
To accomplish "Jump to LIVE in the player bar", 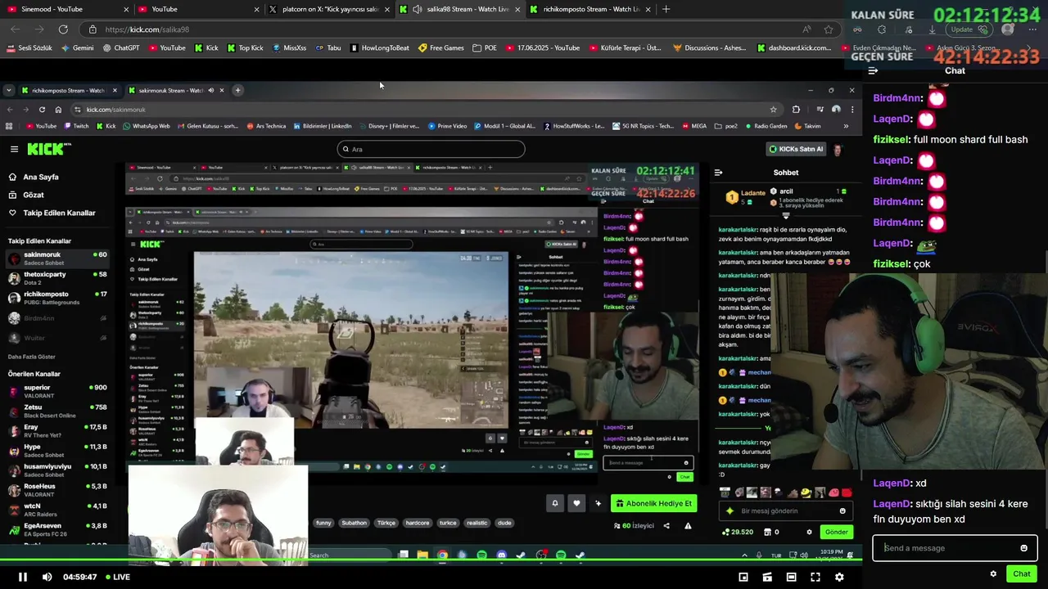I will [x=116, y=577].
